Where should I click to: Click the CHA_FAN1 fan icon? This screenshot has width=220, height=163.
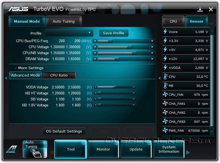[x=165, y=103]
